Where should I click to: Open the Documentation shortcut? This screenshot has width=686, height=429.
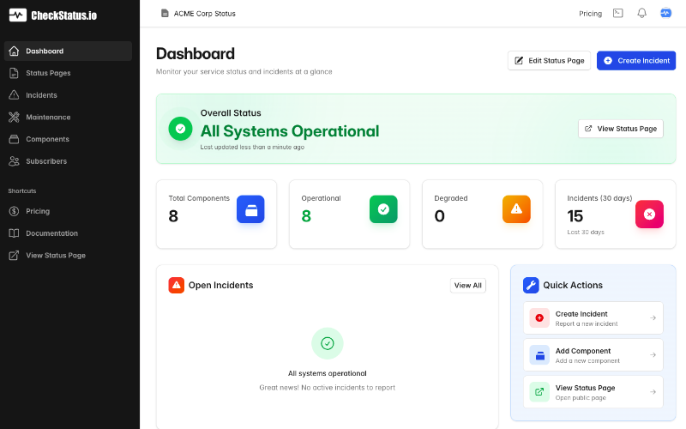68,233
